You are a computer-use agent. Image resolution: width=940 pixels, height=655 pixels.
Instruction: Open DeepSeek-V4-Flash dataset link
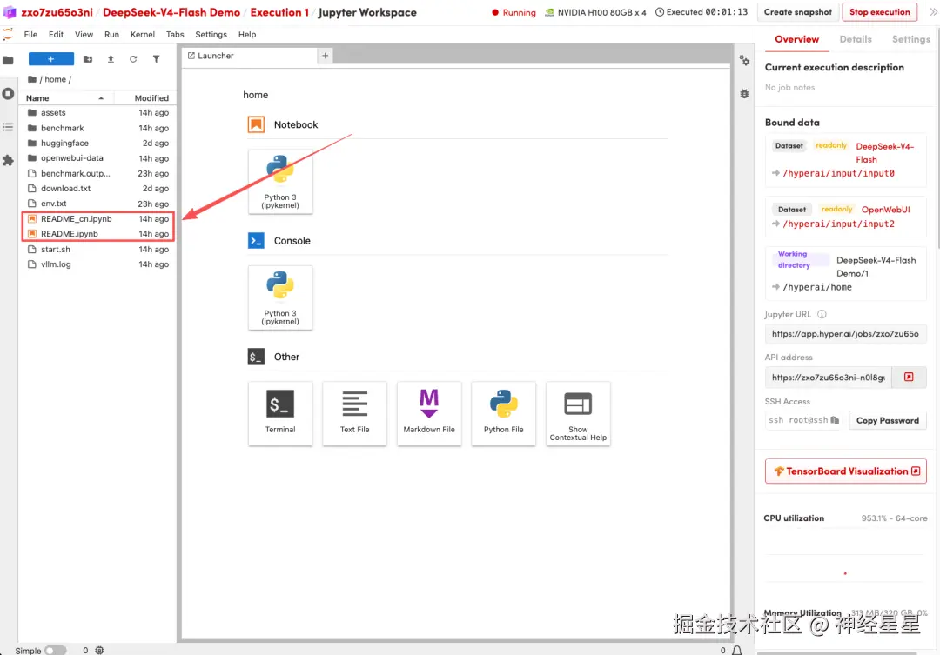click(x=884, y=153)
